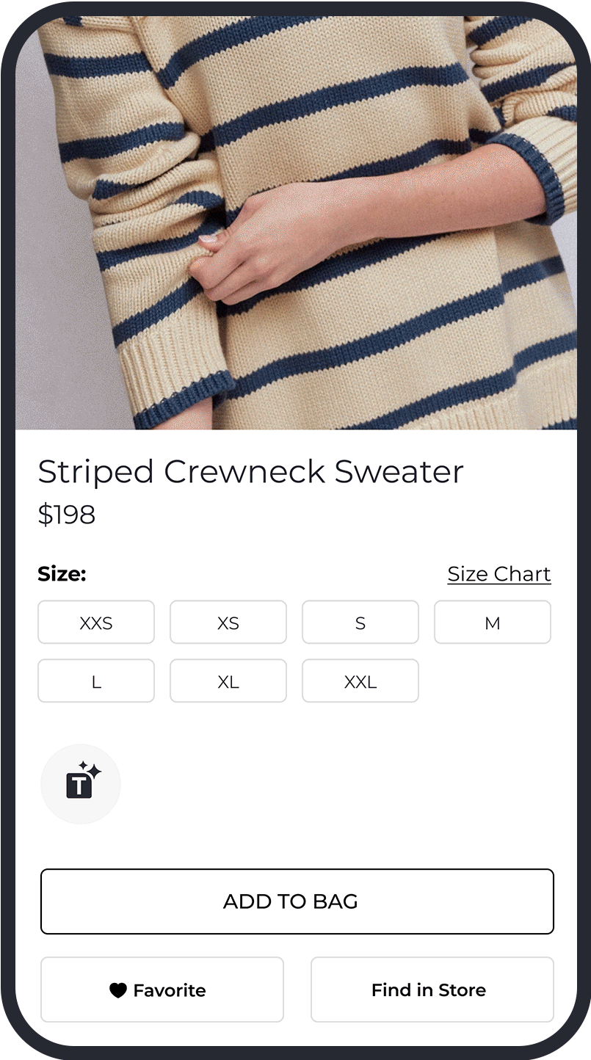Click the $198 price text
591x1060 pixels.
point(67,515)
